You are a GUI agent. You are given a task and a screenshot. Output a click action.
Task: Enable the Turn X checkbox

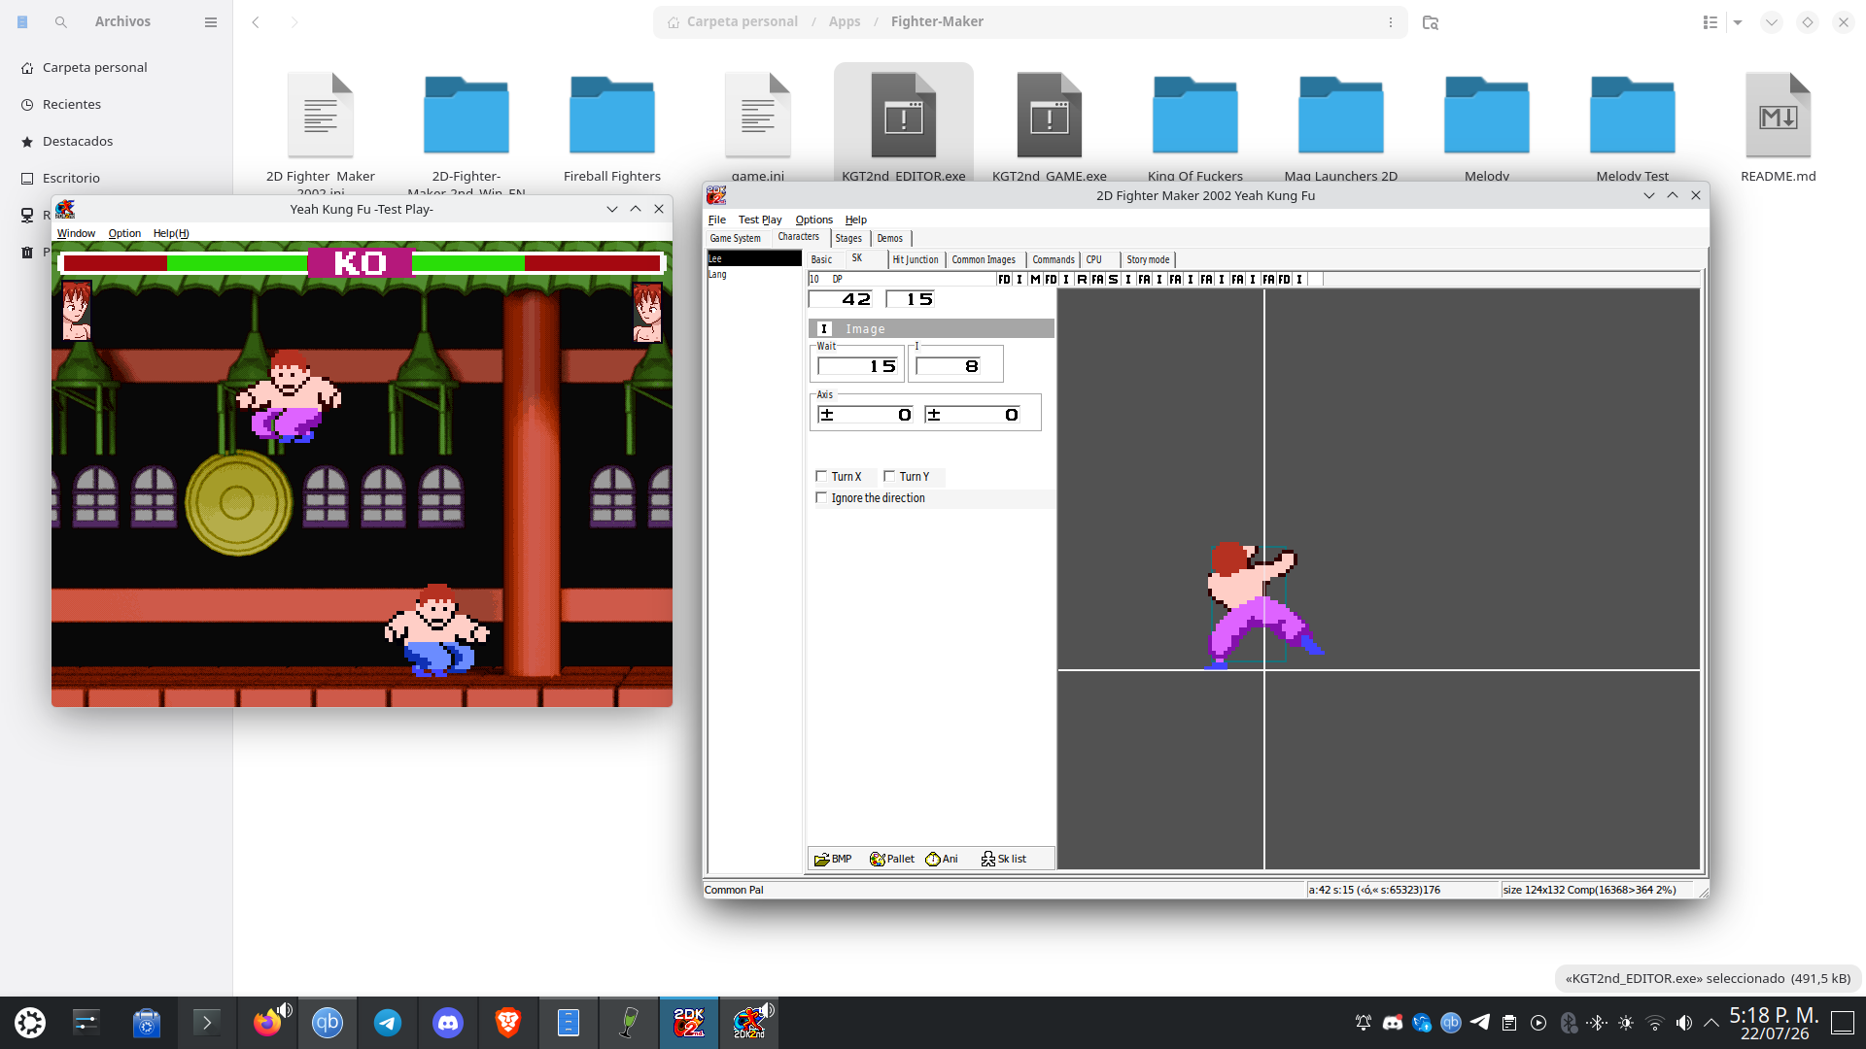click(x=821, y=476)
